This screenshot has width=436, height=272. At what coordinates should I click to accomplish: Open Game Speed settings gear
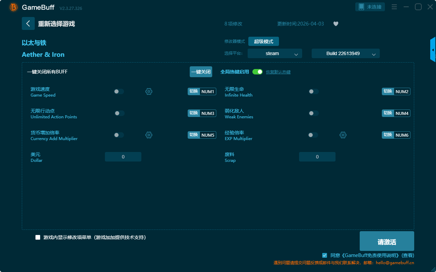(149, 91)
